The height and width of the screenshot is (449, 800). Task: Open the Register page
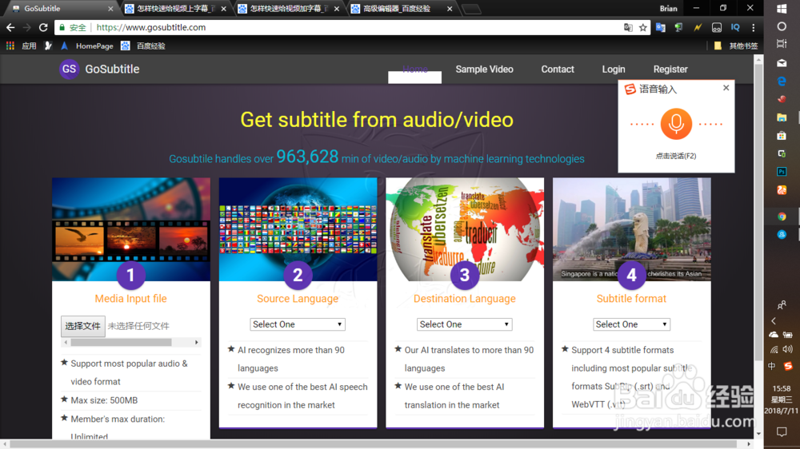670,70
